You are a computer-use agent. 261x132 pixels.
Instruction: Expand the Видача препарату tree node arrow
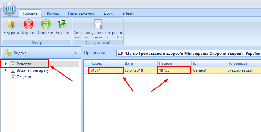(6, 70)
